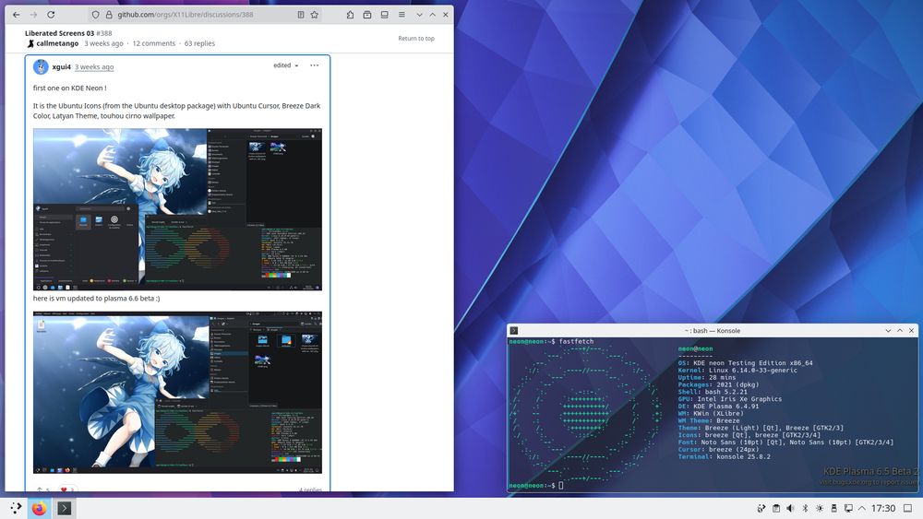
Task: Switch to Firefox from the taskbar
Action: coord(40,508)
